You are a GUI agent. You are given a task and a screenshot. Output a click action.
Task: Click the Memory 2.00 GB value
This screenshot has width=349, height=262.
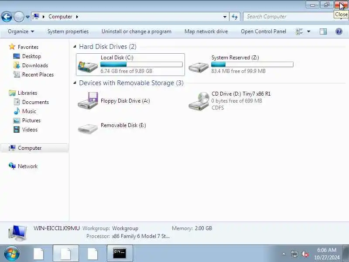tap(203, 228)
